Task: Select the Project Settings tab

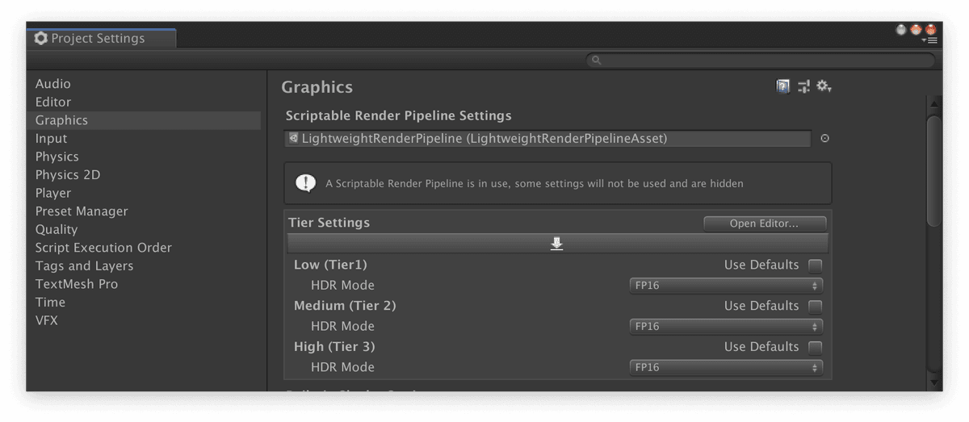Action: pyautogui.click(x=99, y=39)
